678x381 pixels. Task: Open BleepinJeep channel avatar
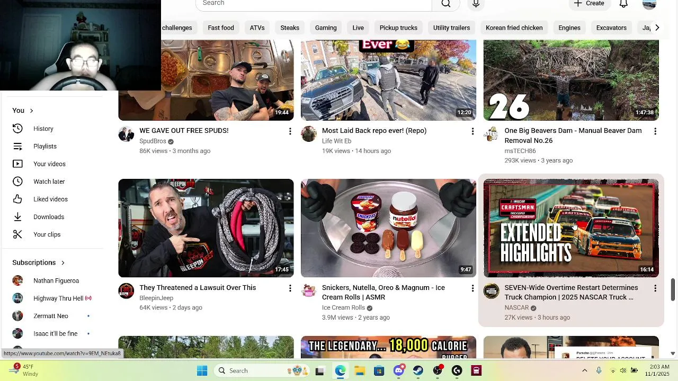point(126,291)
